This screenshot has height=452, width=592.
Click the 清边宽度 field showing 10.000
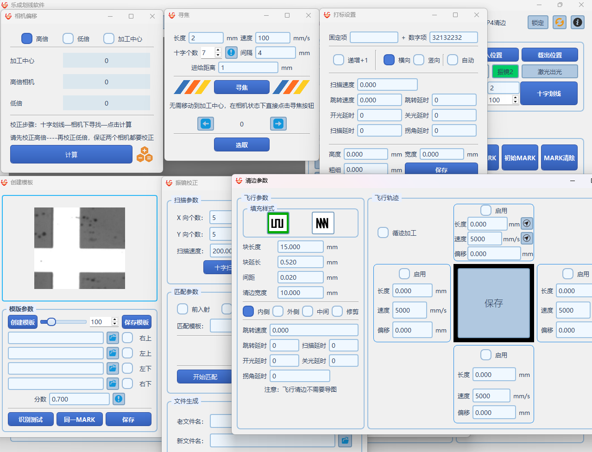pos(301,293)
